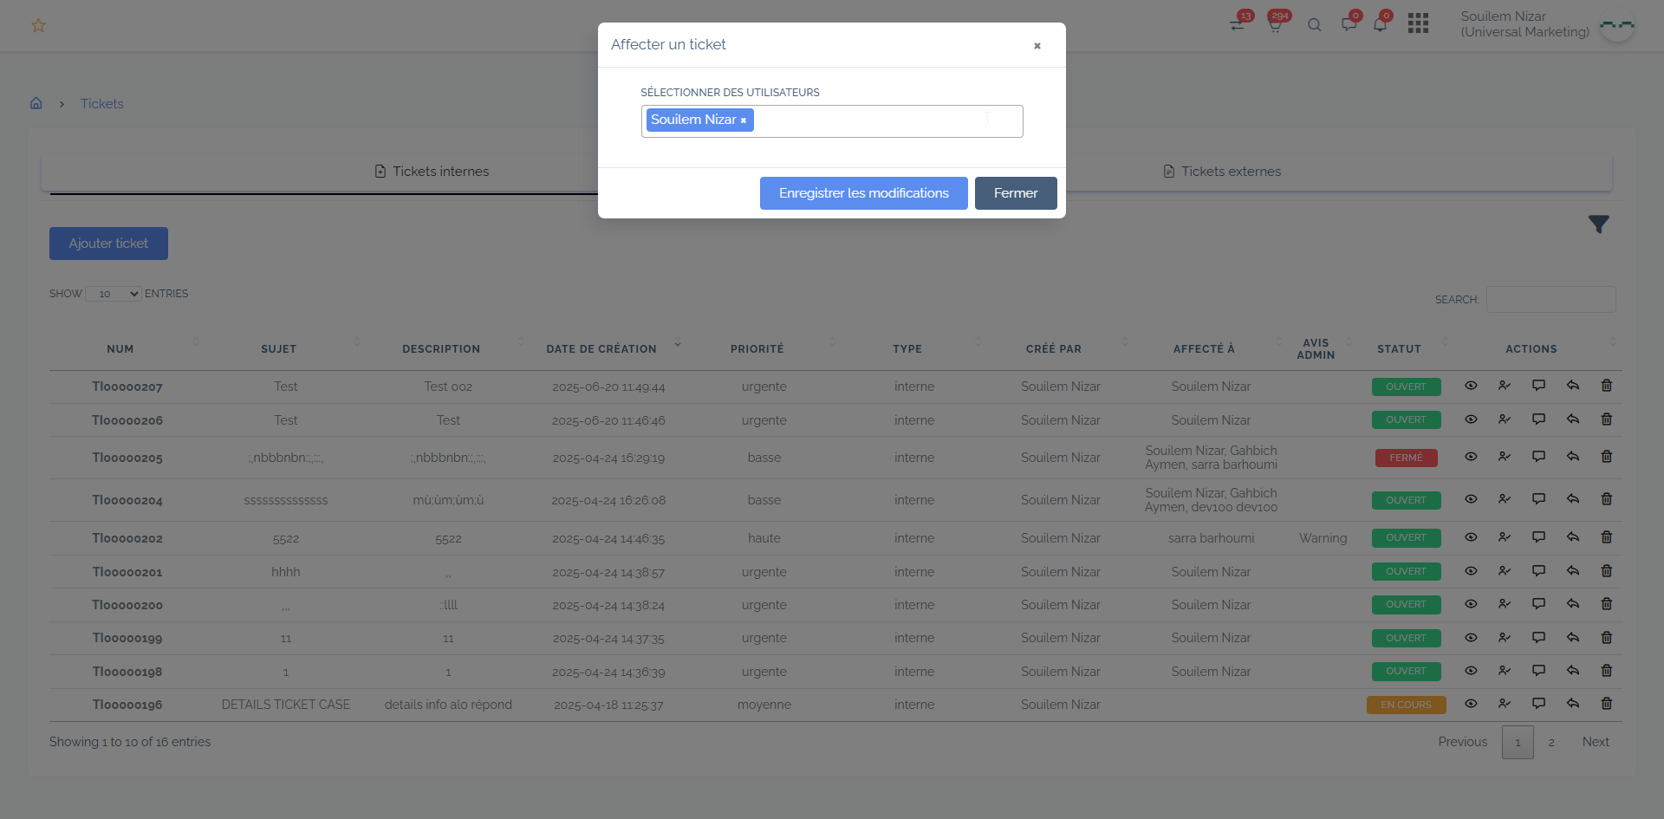1664x819 pixels.
Task: Switch to Tickets externes tab
Action: tap(1222, 172)
